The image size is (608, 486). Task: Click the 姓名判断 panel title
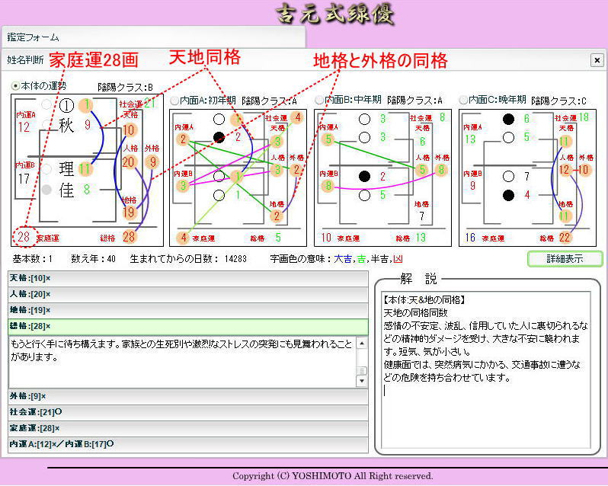point(25,60)
